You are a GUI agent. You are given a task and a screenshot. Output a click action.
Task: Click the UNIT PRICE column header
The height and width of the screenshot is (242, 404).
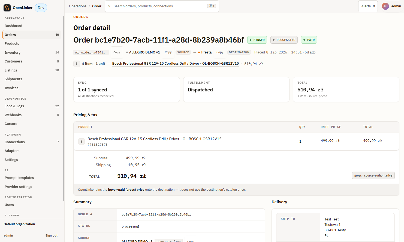331,127
